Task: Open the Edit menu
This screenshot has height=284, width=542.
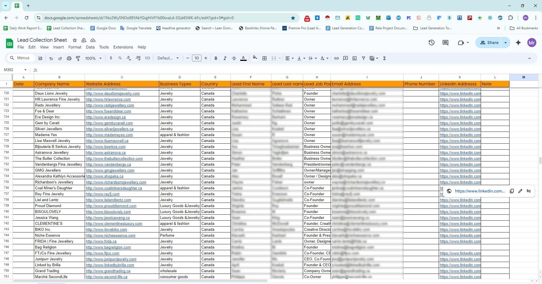Action: pyautogui.click(x=32, y=47)
